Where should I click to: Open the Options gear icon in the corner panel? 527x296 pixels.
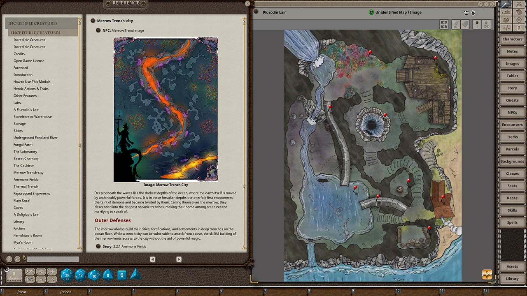[518, 20]
